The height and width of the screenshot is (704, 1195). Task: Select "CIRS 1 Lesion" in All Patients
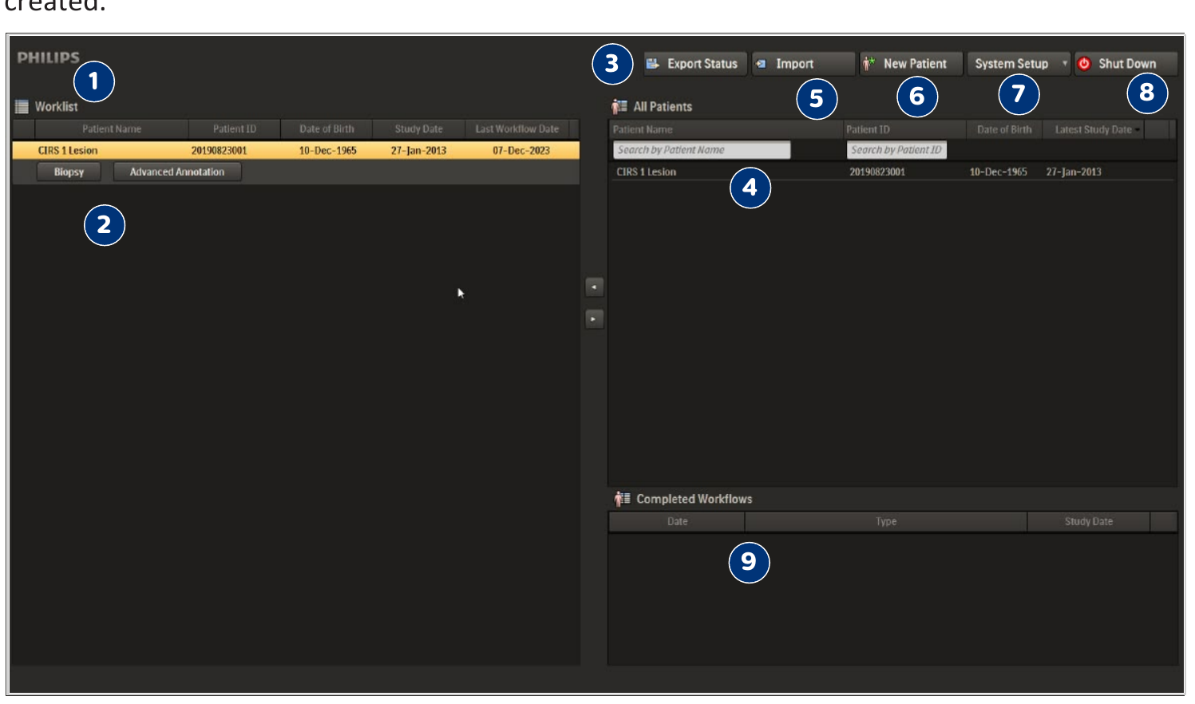click(646, 172)
